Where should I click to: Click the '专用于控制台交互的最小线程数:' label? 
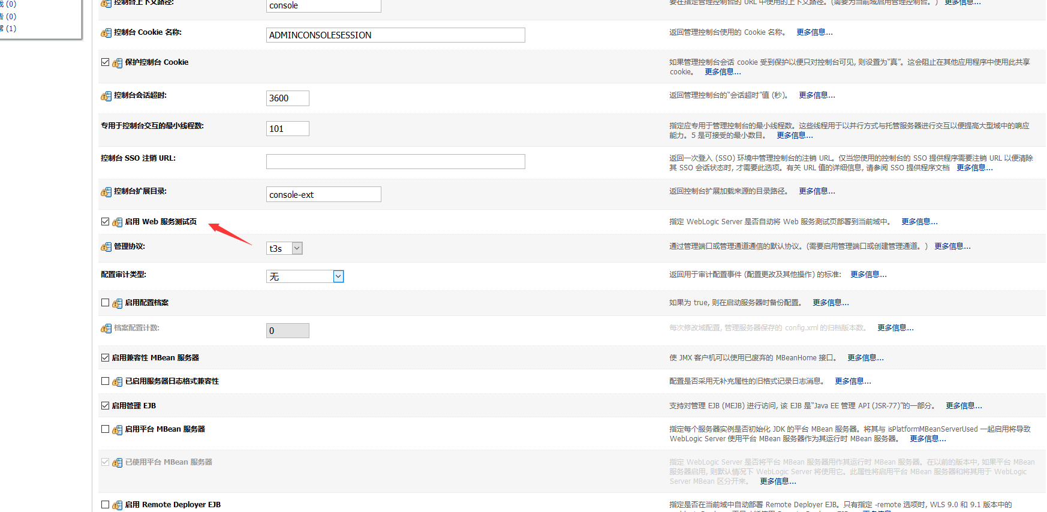tap(152, 126)
